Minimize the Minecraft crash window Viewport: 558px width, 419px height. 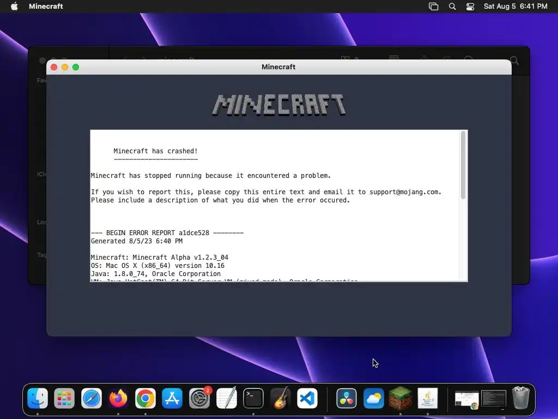65,67
